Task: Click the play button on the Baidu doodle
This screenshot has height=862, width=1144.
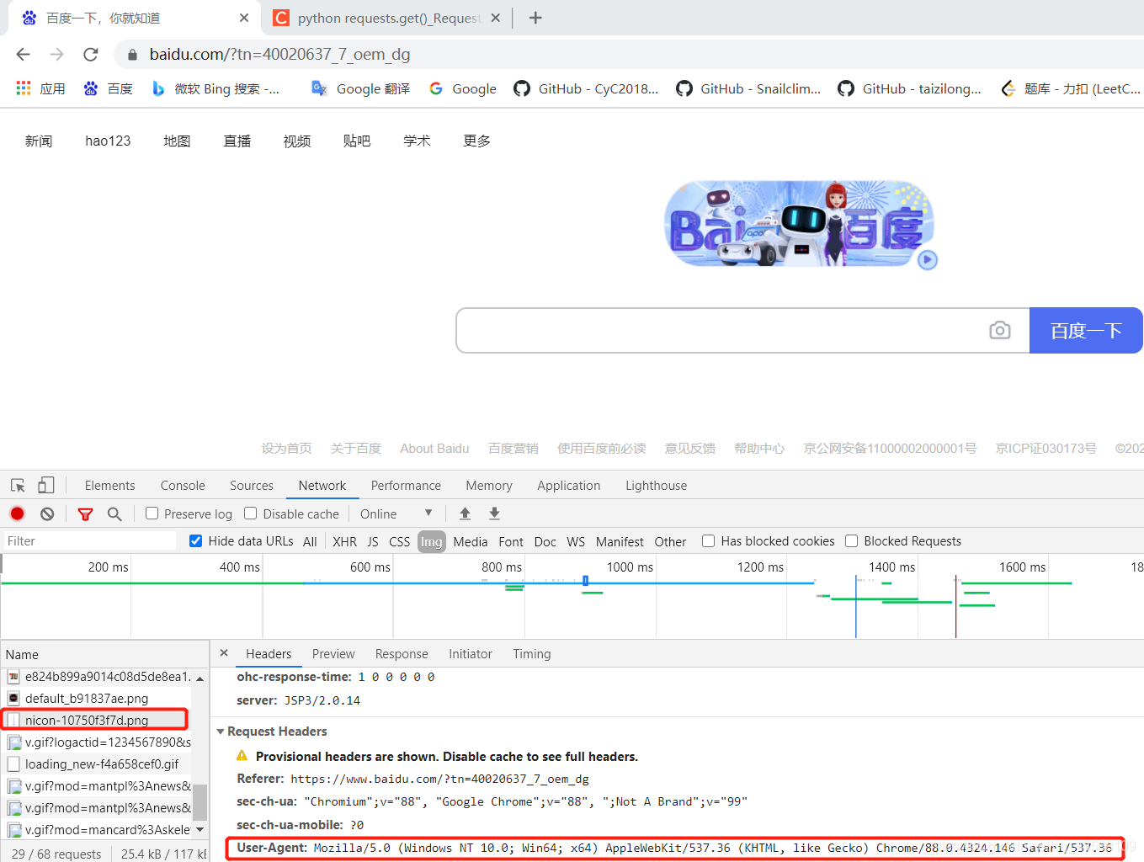Action: pyautogui.click(x=928, y=260)
